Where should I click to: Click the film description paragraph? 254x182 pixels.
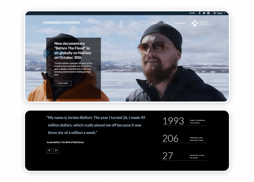click(x=73, y=69)
